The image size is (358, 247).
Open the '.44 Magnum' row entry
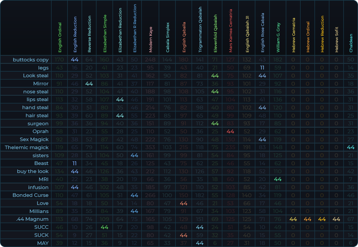point(32,219)
